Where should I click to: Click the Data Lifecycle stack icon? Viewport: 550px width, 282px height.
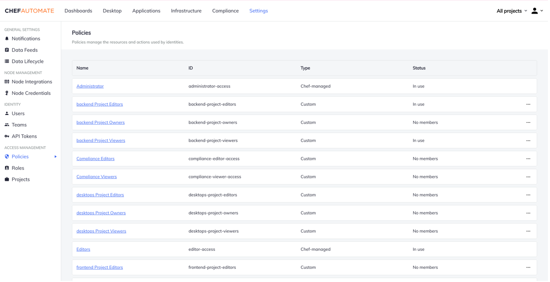[x=7, y=61]
